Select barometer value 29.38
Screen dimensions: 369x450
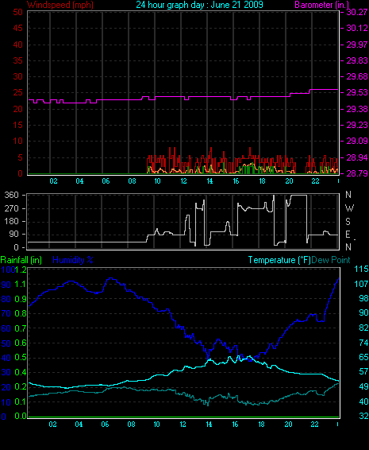(x=356, y=109)
